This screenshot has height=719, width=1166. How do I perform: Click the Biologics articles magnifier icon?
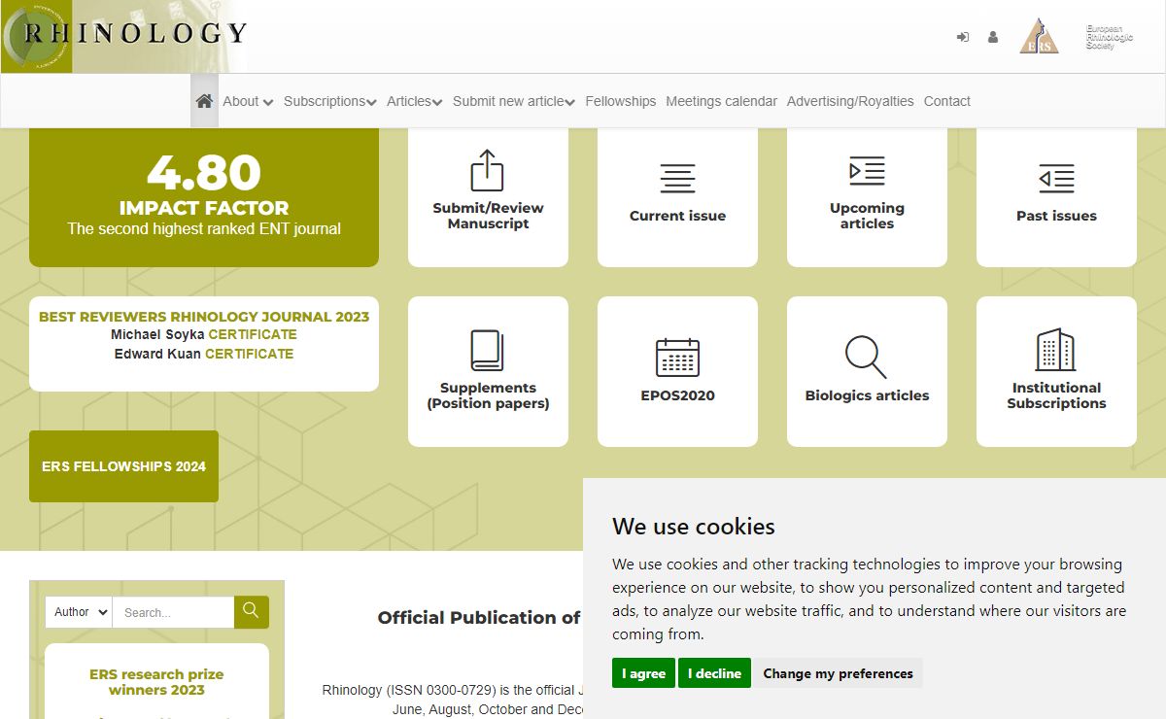(x=867, y=357)
